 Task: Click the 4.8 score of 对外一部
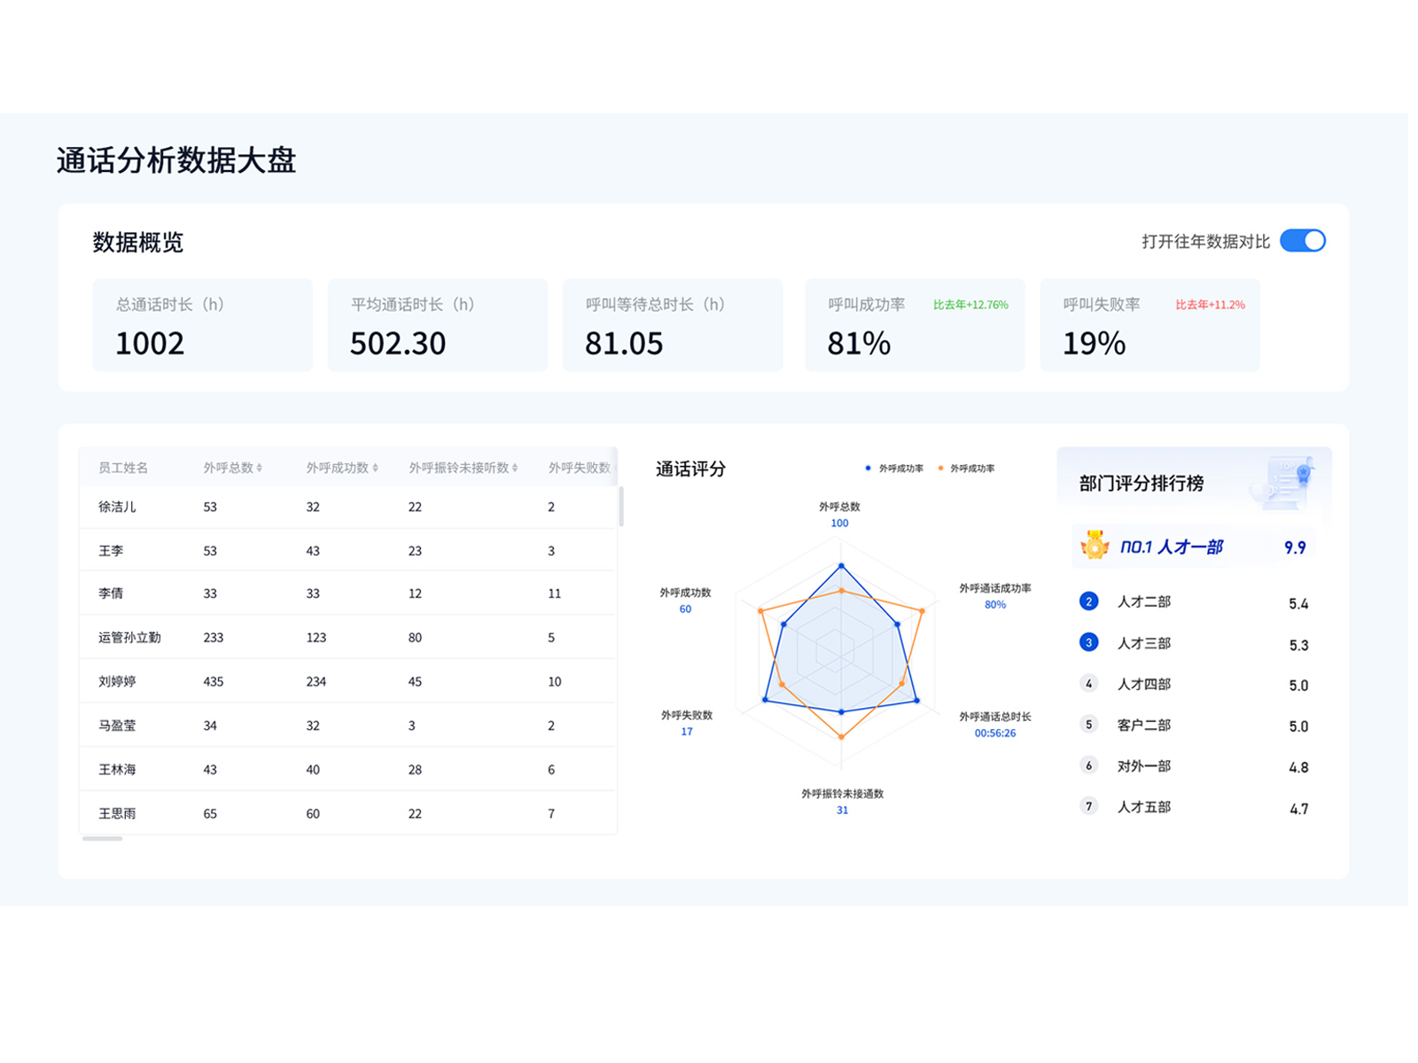pyautogui.click(x=1298, y=767)
